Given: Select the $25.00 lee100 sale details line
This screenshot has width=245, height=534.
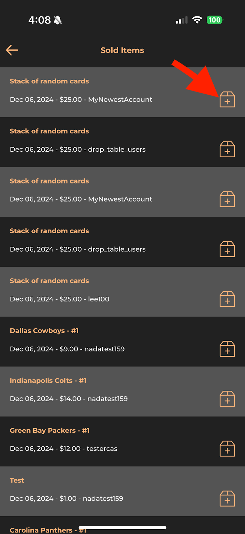Looking at the screenshot, I should click(60, 299).
